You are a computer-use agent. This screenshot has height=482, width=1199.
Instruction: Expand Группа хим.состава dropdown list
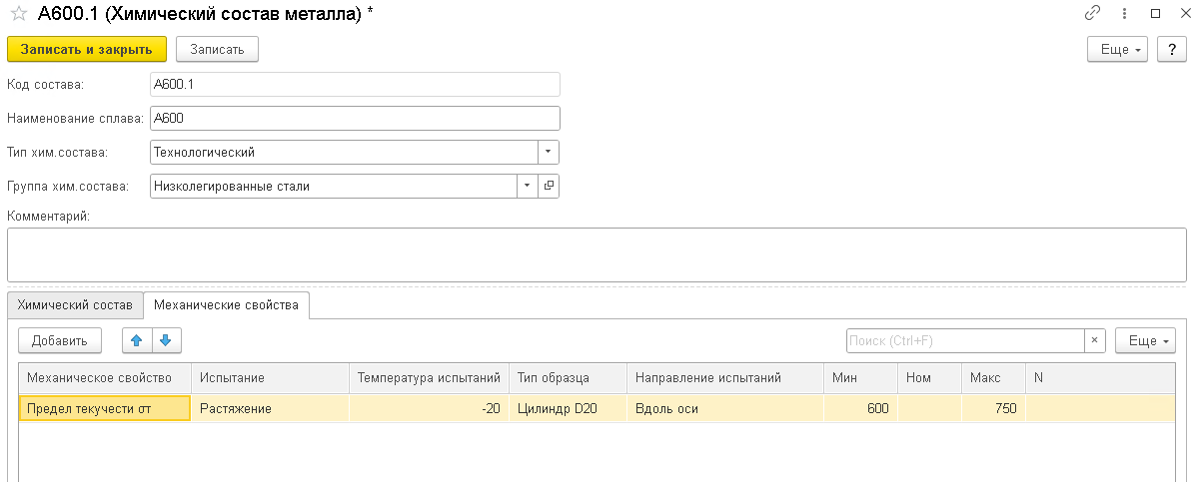tap(528, 186)
